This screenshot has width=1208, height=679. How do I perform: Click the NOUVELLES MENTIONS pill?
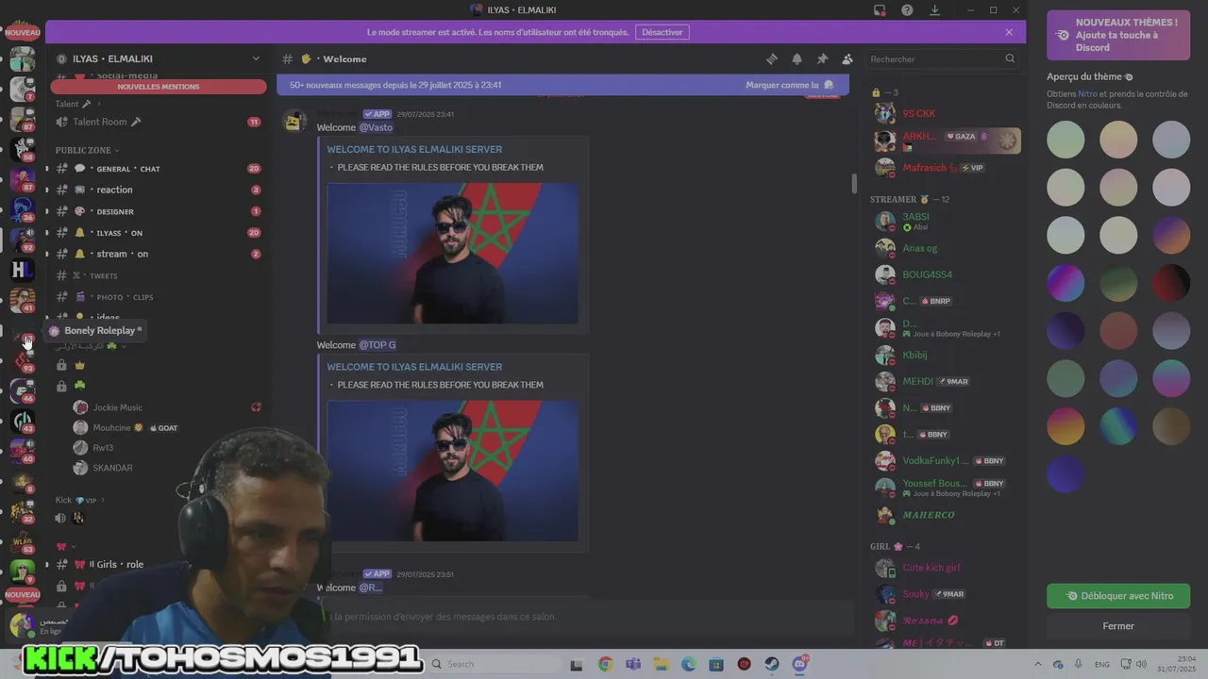159,87
